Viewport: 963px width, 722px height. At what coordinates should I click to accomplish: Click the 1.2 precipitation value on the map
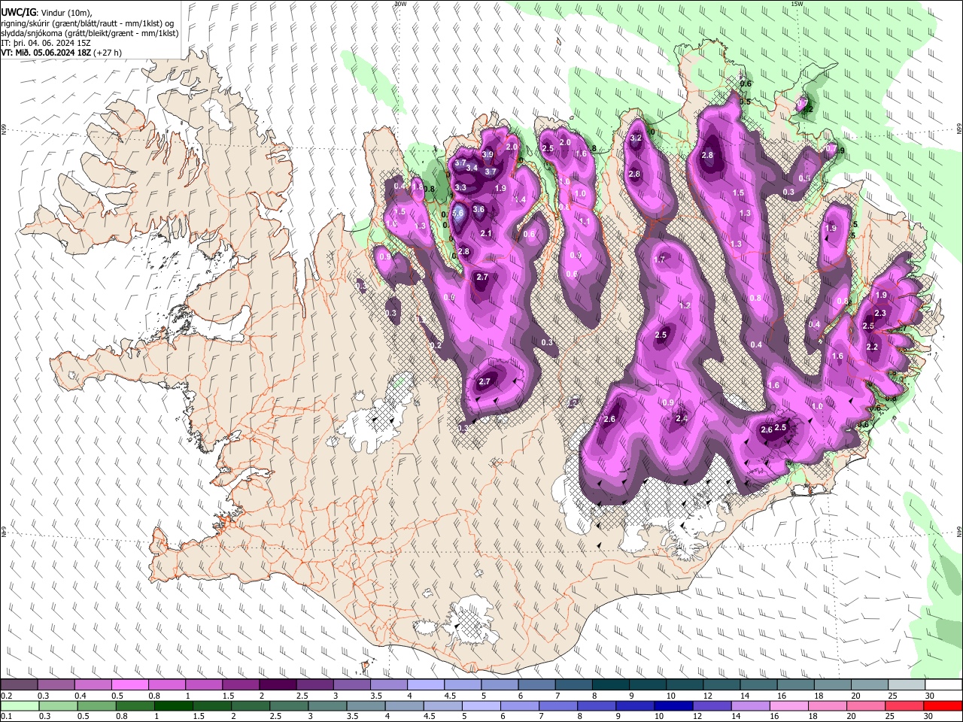pos(685,305)
